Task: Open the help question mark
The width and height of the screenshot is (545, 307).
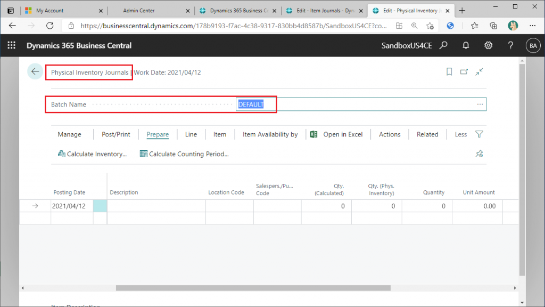Action: 510,45
